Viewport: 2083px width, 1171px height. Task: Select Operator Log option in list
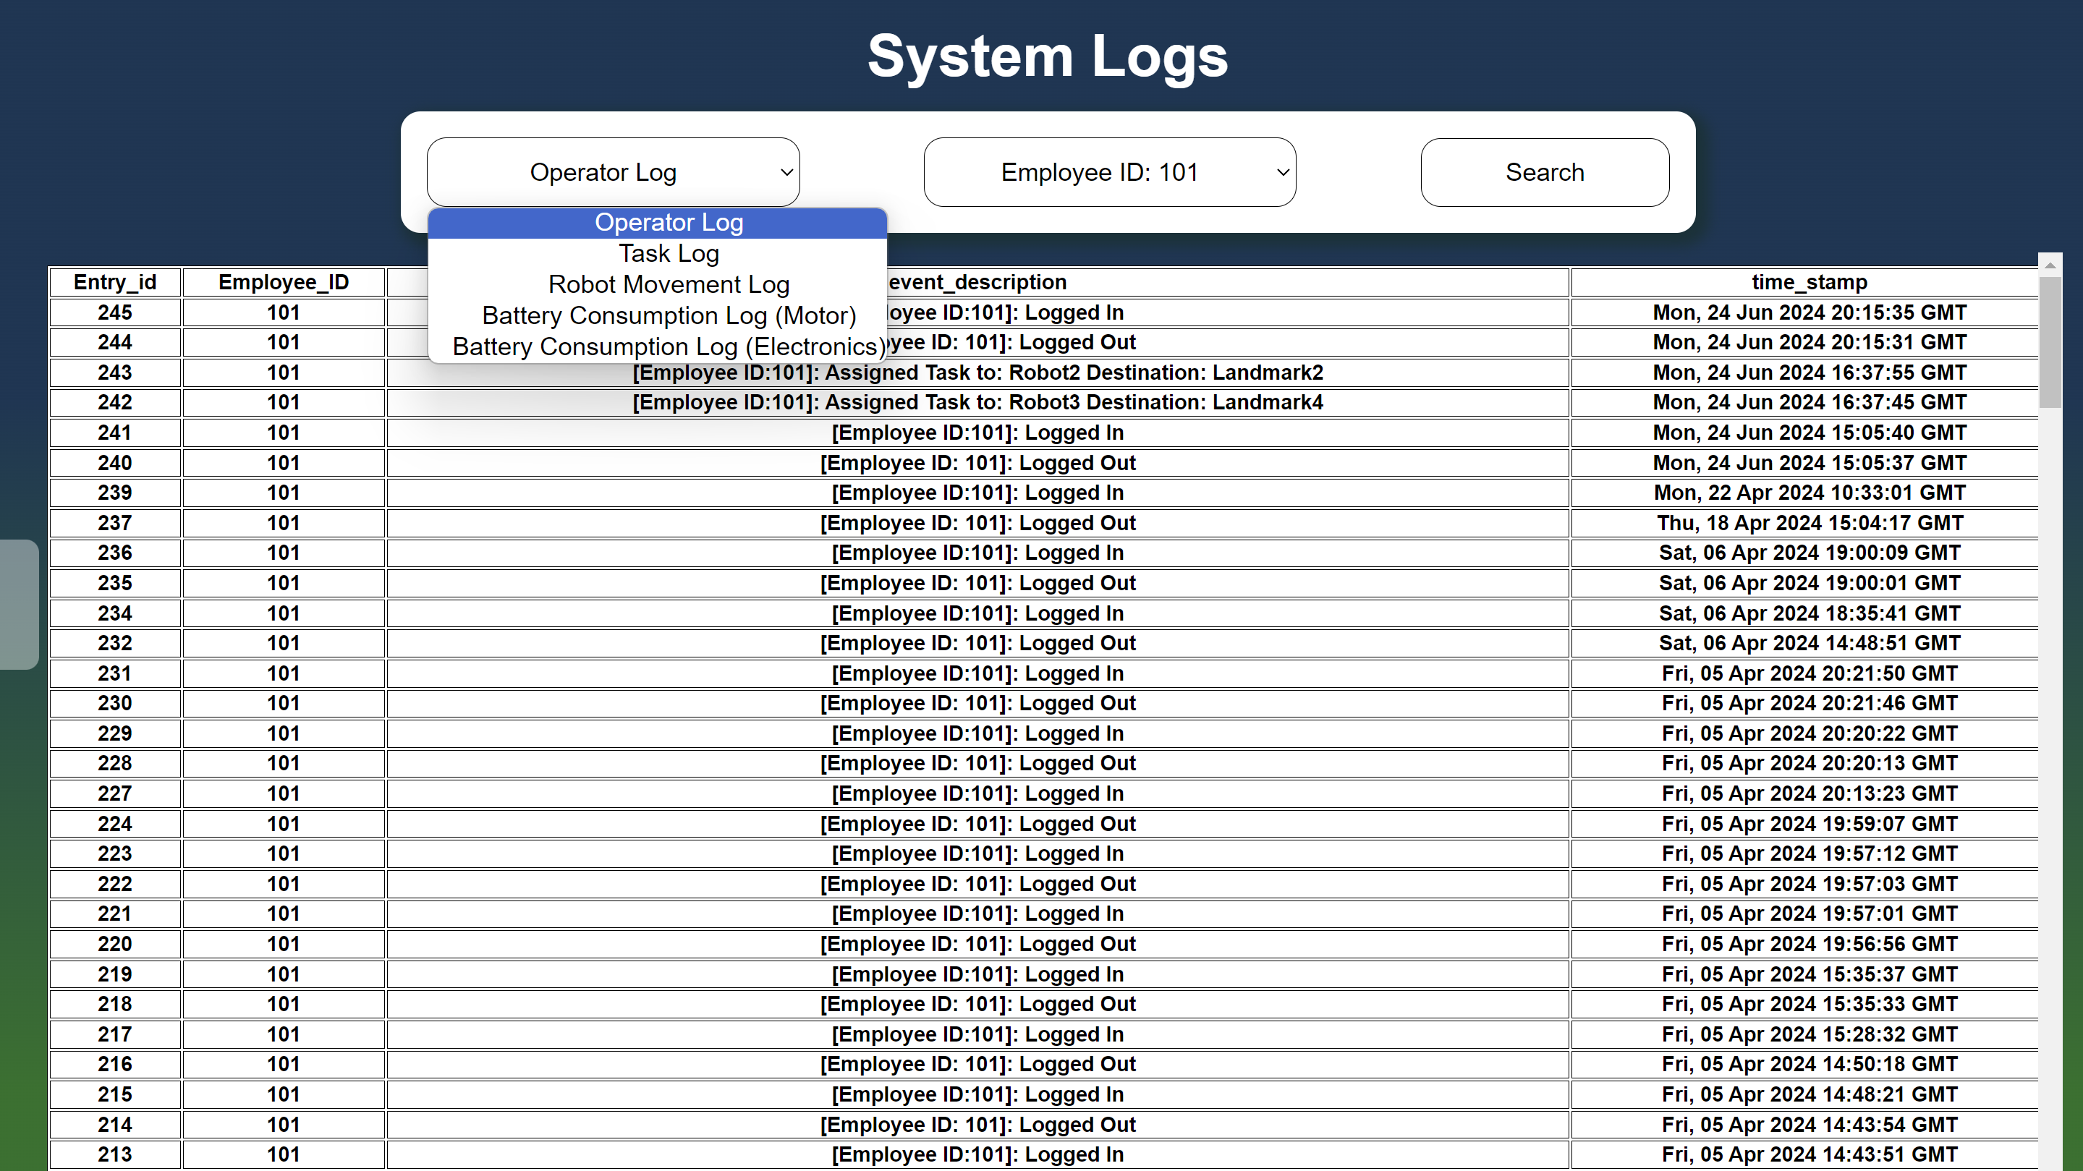pyautogui.click(x=658, y=222)
